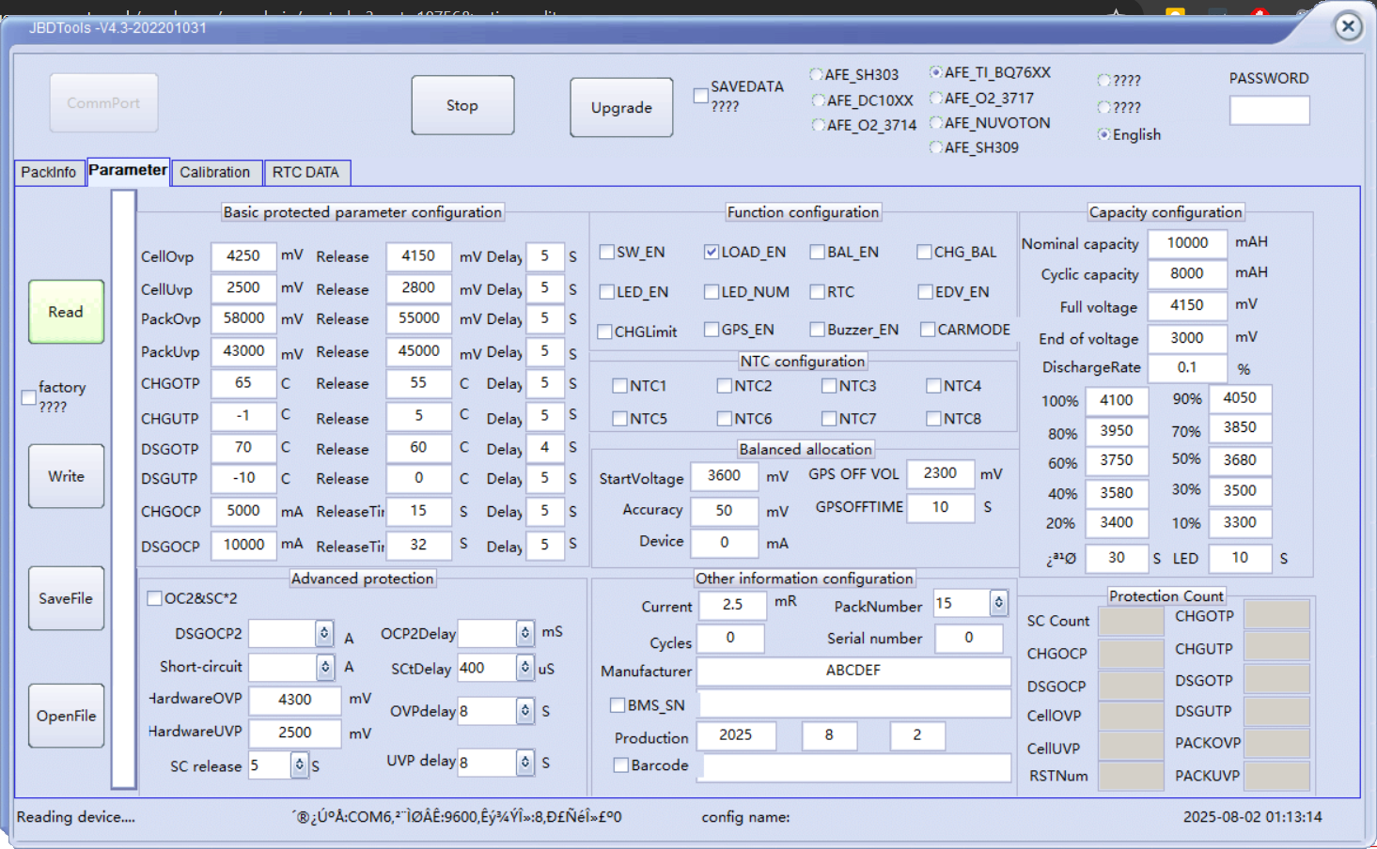Click the Upgrade button
Image resolution: width=1377 pixels, height=849 pixels.
pos(621,108)
